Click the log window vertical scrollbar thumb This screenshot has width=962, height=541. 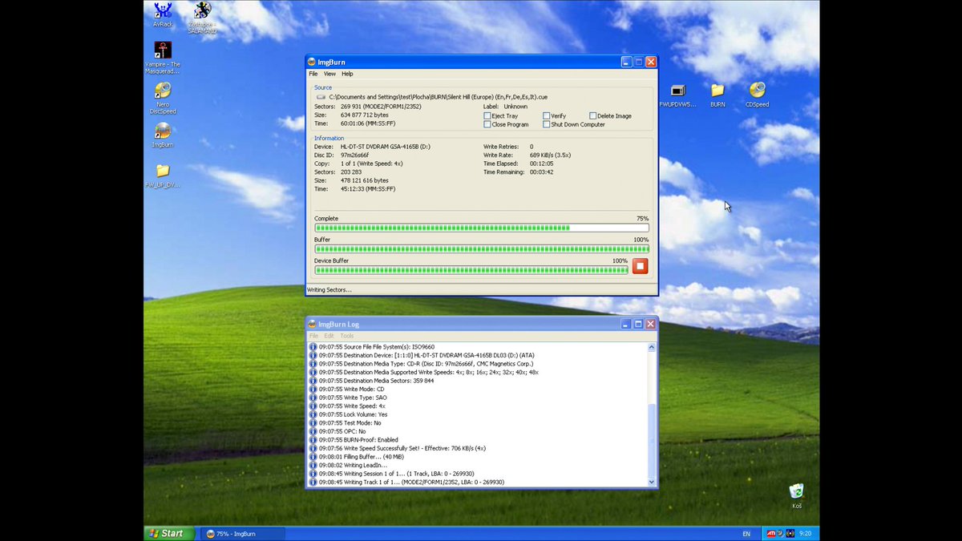click(x=652, y=441)
